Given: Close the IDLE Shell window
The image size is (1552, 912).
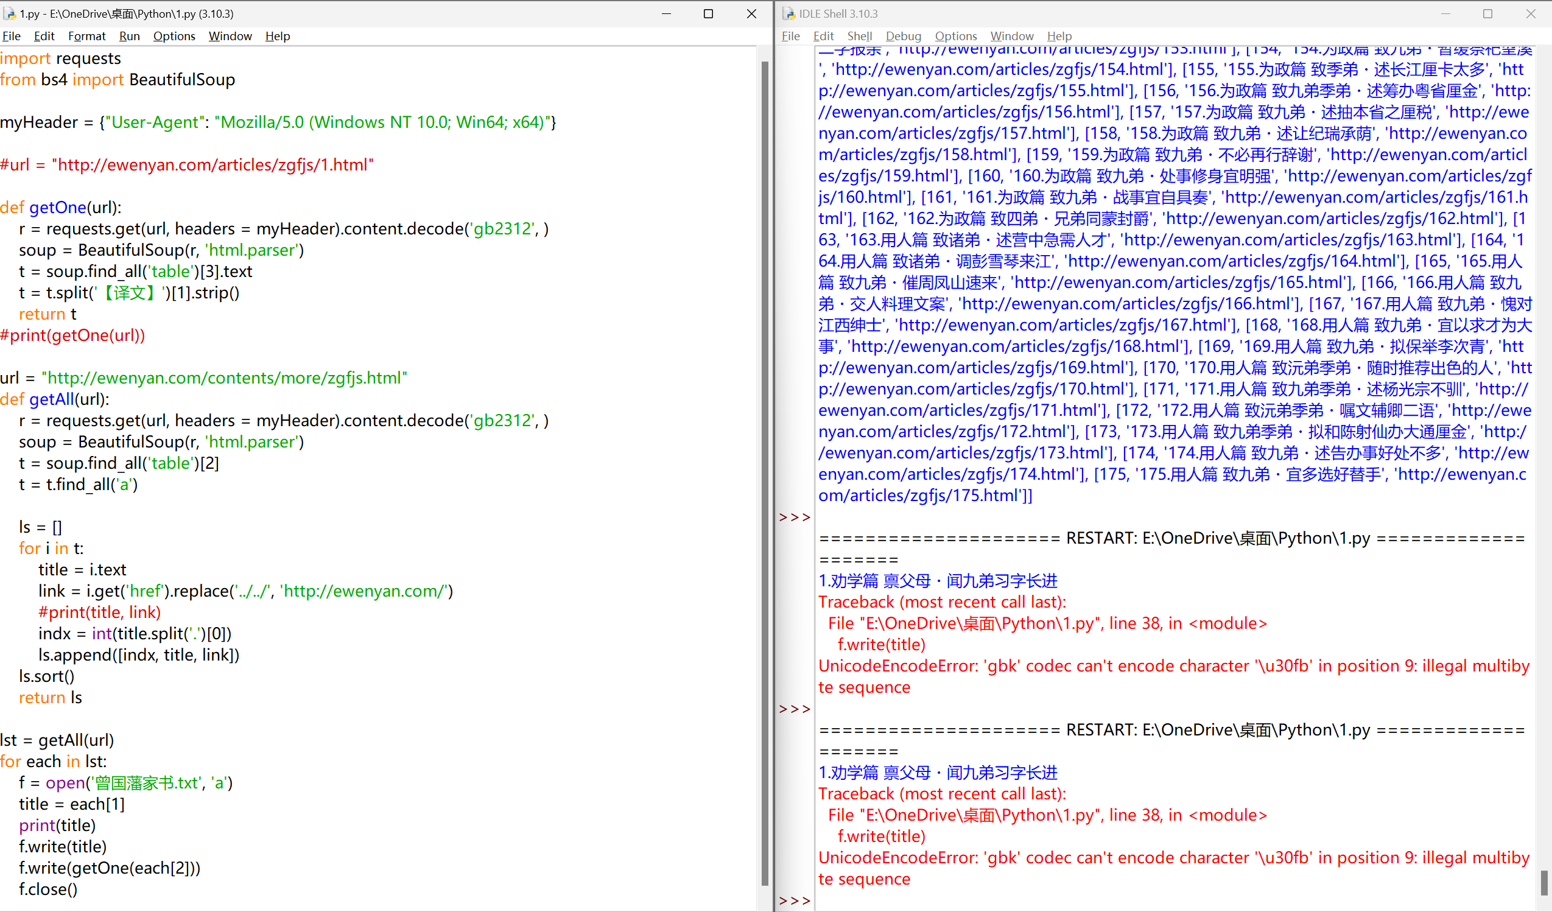Looking at the screenshot, I should 1531,13.
